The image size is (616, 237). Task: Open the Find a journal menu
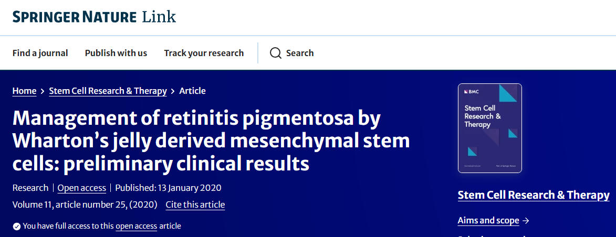pos(40,53)
